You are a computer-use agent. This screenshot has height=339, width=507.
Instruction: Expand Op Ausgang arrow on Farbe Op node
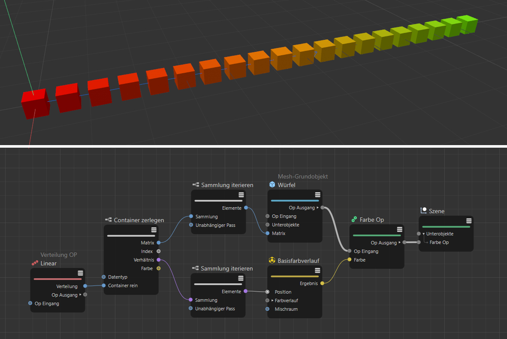(399, 242)
